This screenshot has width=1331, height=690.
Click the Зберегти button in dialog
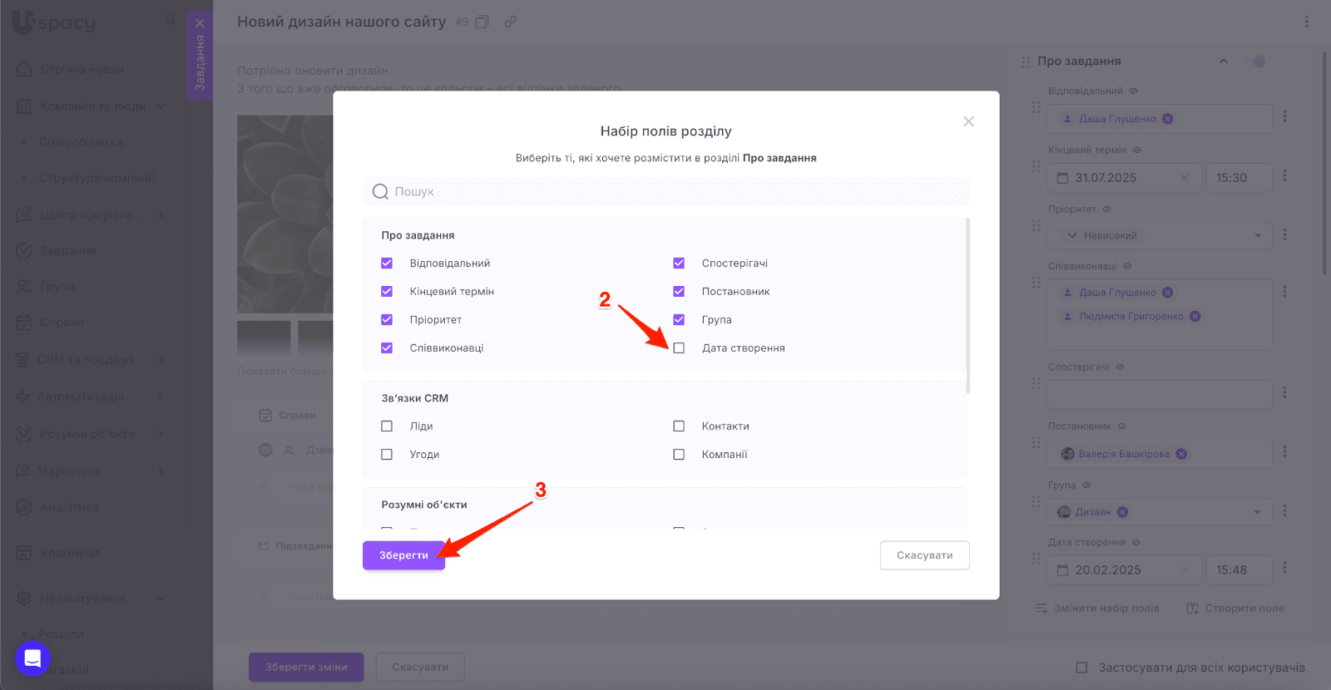403,555
